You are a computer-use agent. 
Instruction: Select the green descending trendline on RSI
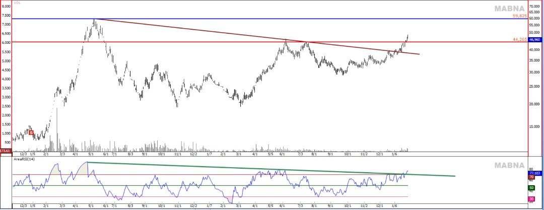click(x=272, y=169)
